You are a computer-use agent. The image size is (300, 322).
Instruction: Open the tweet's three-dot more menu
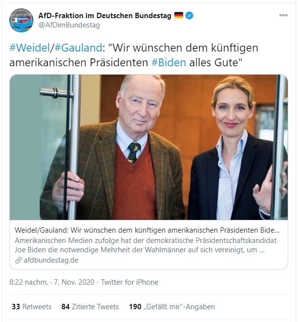(283, 15)
